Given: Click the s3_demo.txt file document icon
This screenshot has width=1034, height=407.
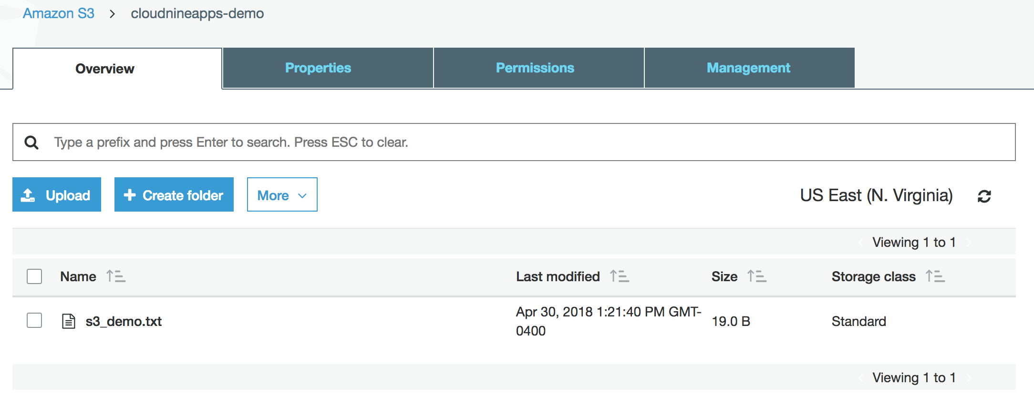Looking at the screenshot, I should [x=69, y=321].
